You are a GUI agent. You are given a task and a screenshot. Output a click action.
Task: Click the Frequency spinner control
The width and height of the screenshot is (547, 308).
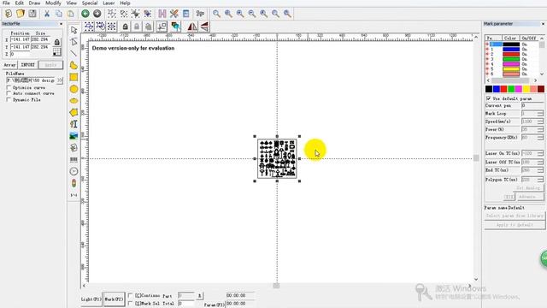[x=540, y=138]
